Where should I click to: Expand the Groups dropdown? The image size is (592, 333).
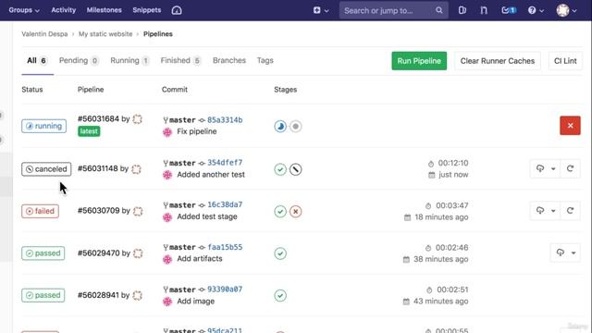(24, 10)
